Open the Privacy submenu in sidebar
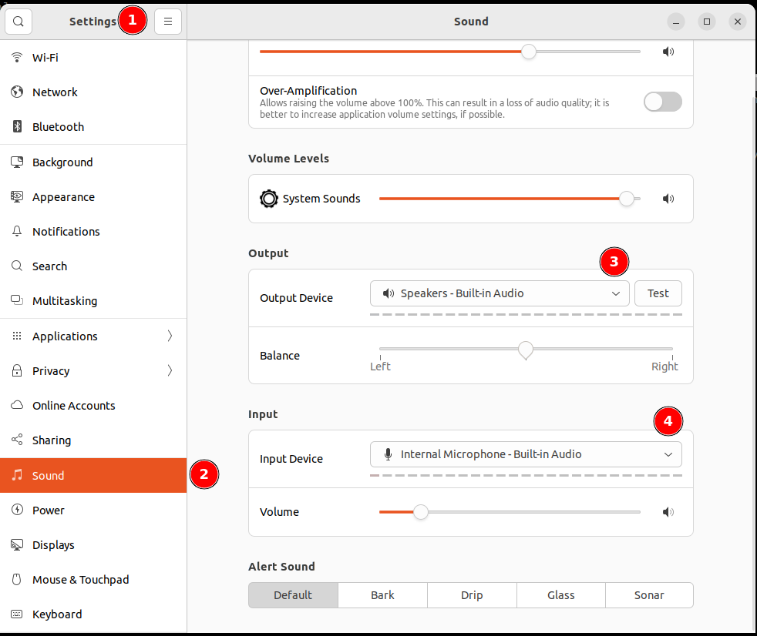The image size is (757, 636). [x=93, y=371]
